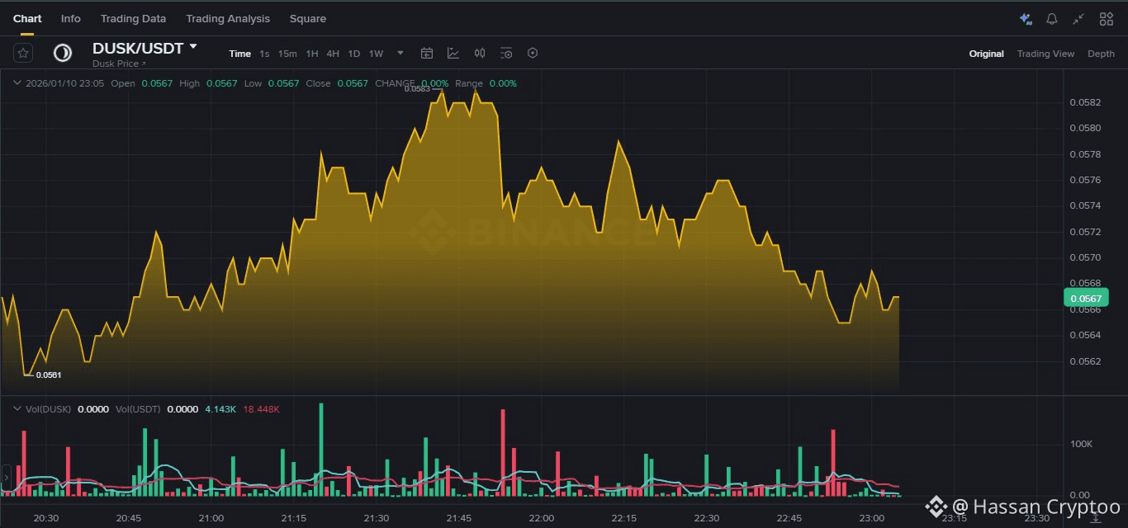Open the more time intervals dropdown arrow

[400, 53]
